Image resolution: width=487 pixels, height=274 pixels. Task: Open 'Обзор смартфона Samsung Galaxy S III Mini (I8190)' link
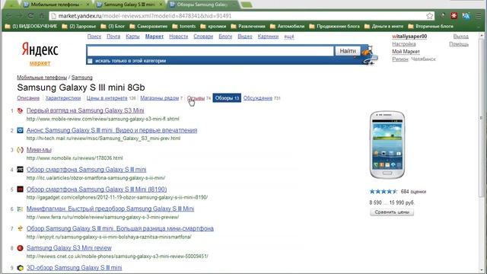point(97,190)
